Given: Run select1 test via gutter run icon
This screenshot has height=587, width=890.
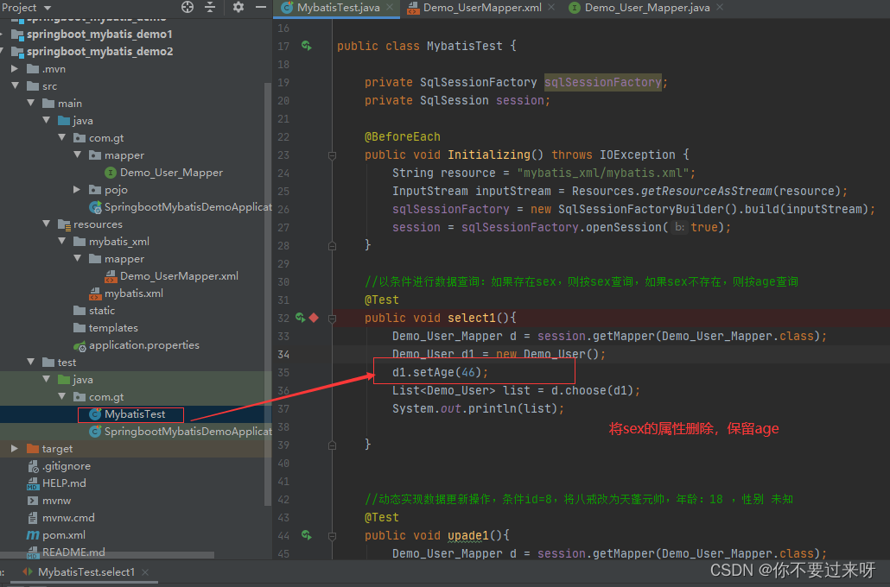Looking at the screenshot, I should 300,318.
